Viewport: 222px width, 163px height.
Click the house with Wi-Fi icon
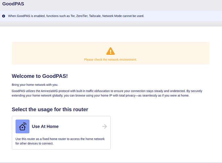click(x=23, y=126)
